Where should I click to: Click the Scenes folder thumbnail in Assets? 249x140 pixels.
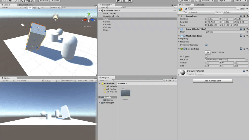125,93
